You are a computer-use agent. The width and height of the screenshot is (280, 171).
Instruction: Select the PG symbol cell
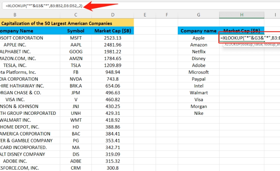(76, 141)
